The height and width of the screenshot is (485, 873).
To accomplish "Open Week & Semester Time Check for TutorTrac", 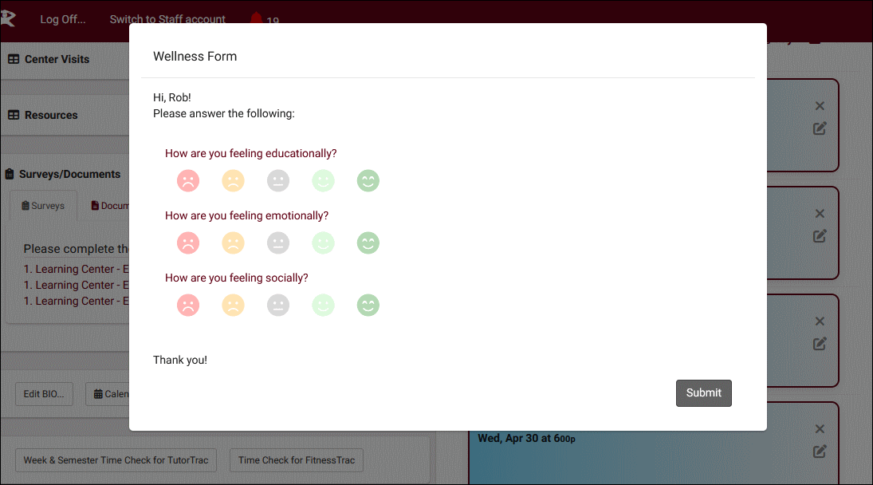I will point(116,460).
